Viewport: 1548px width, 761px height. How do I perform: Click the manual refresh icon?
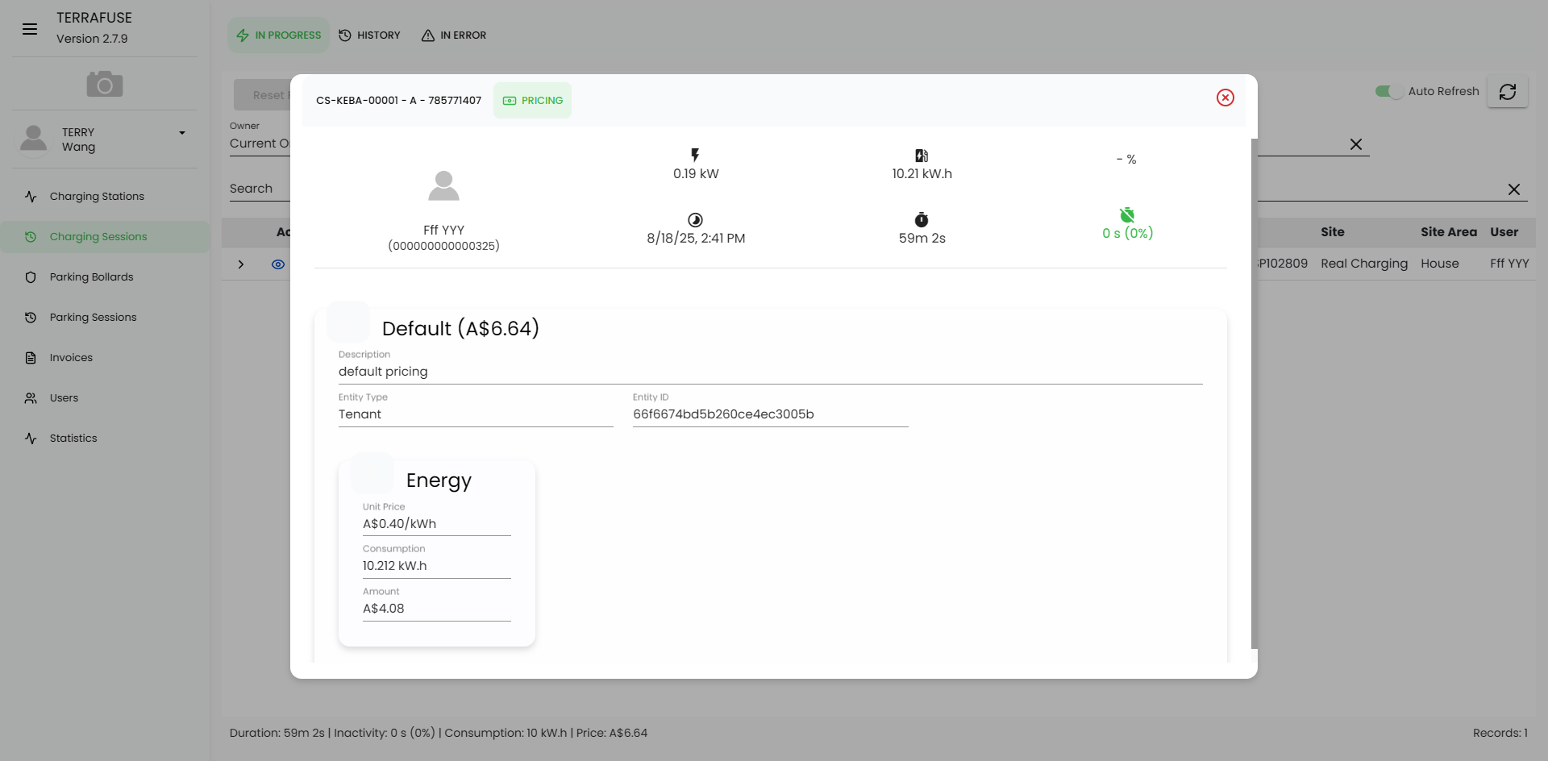[1508, 91]
